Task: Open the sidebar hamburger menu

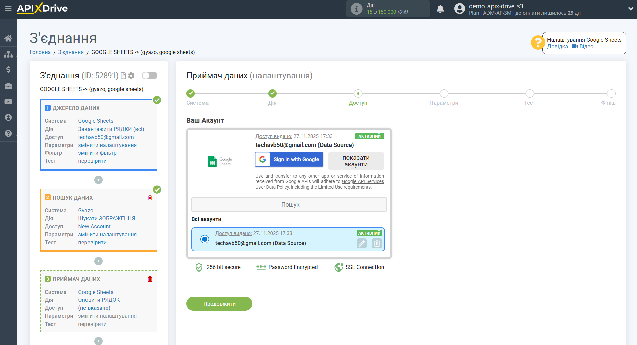Action: click(8, 9)
